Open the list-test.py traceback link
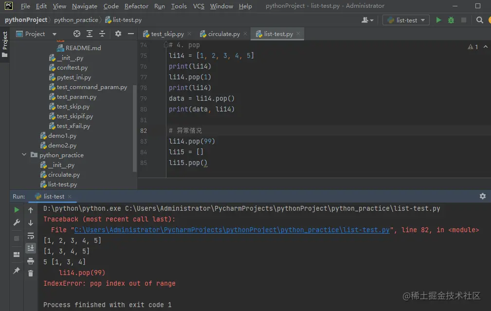The width and height of the screenshot is (491, 311). coord(232,230)
